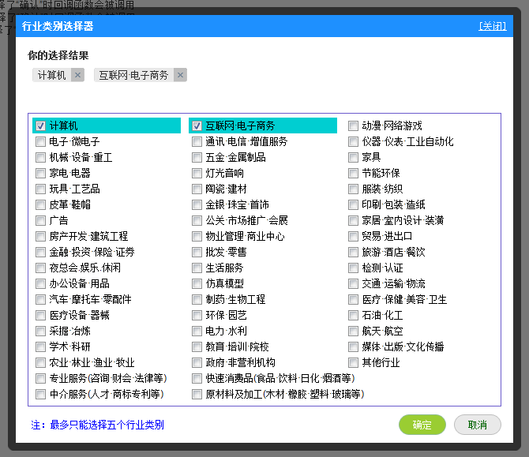Click the 确定 button
The height and width of the screenshot is (457, 529).
coord(422,425)
